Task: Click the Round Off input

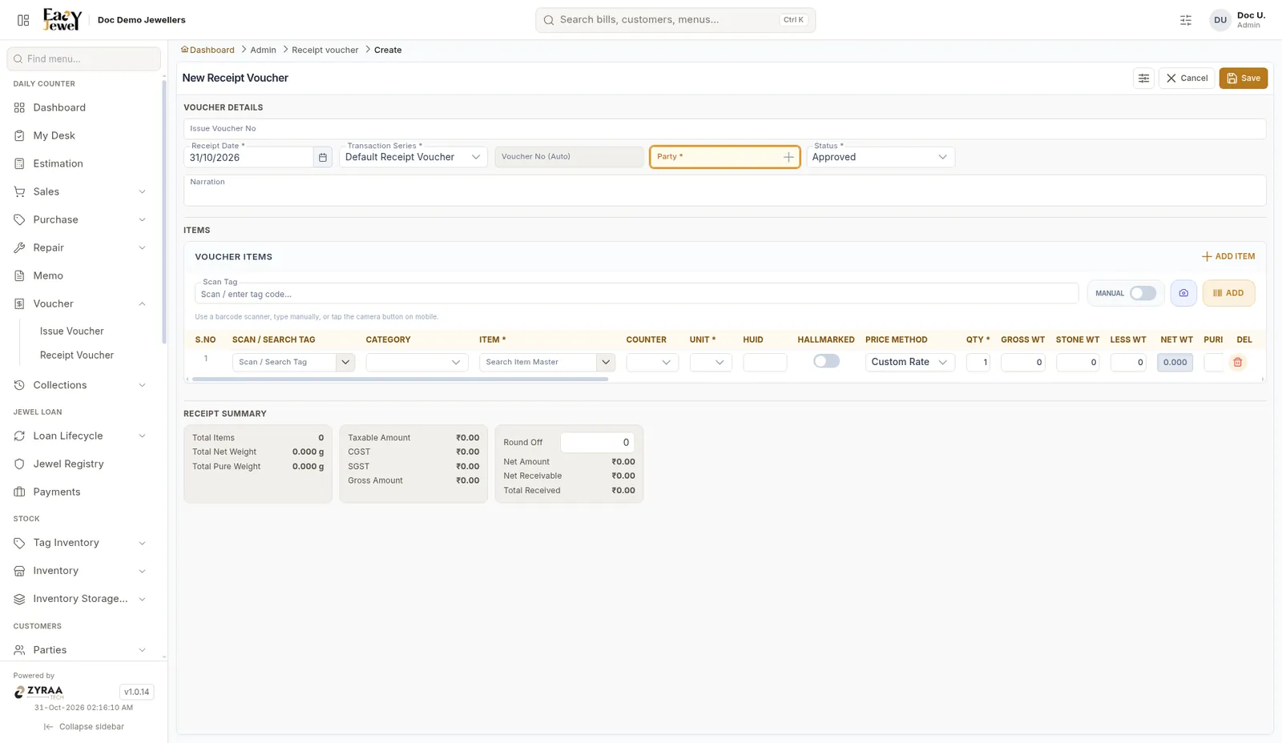Action: [x=597, y=442]
